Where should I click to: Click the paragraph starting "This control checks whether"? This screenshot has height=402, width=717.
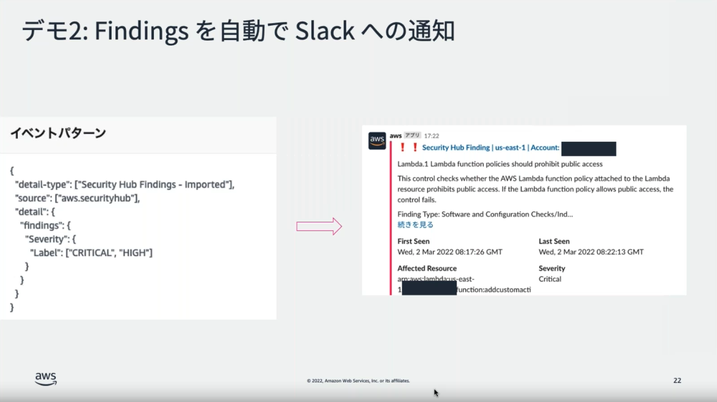coord(535,189)
